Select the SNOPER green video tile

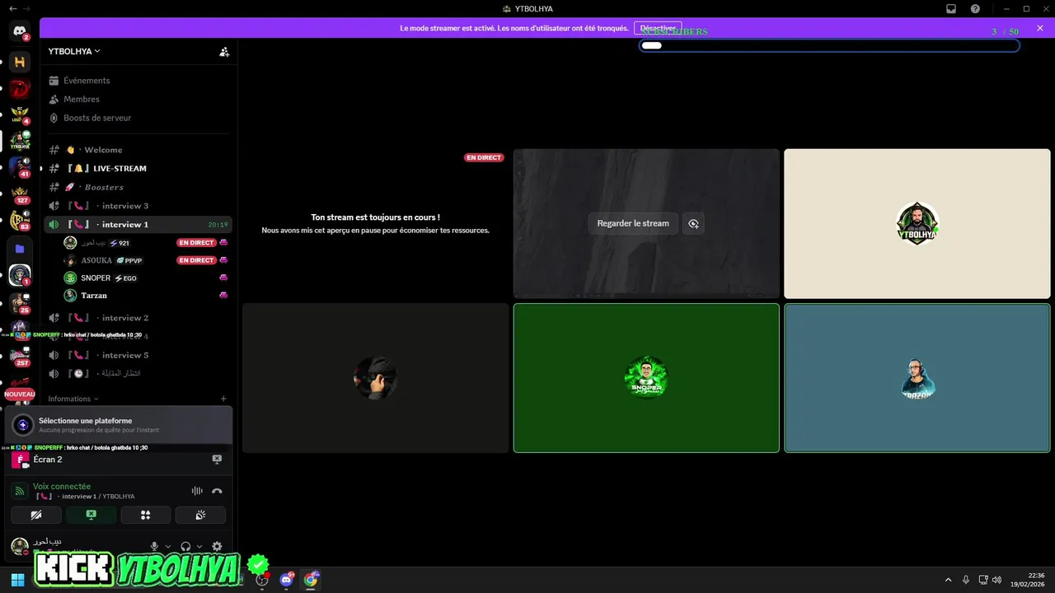(646, 378)
